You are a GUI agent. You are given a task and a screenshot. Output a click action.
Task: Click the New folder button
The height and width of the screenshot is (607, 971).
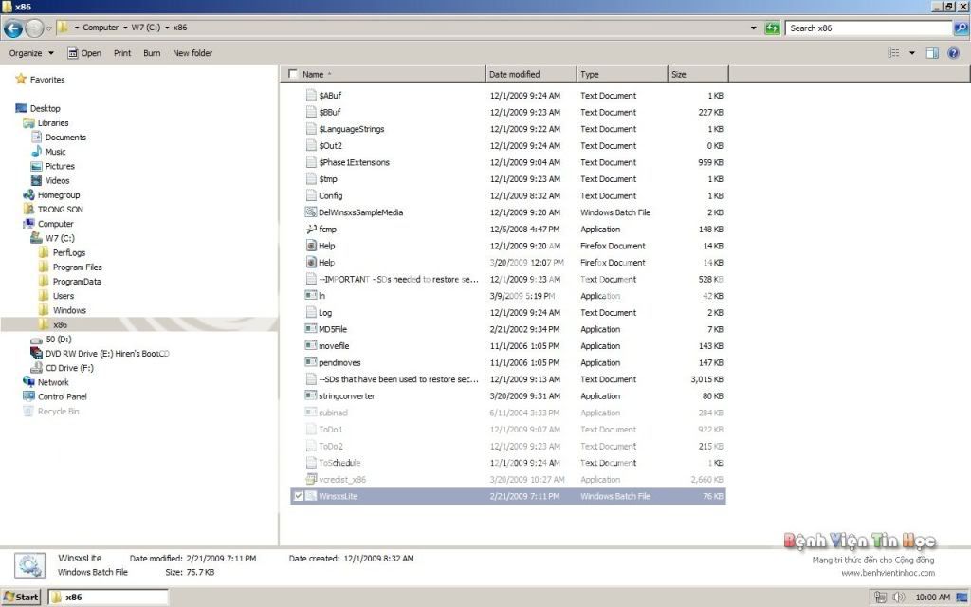click(x=192, y=52)
